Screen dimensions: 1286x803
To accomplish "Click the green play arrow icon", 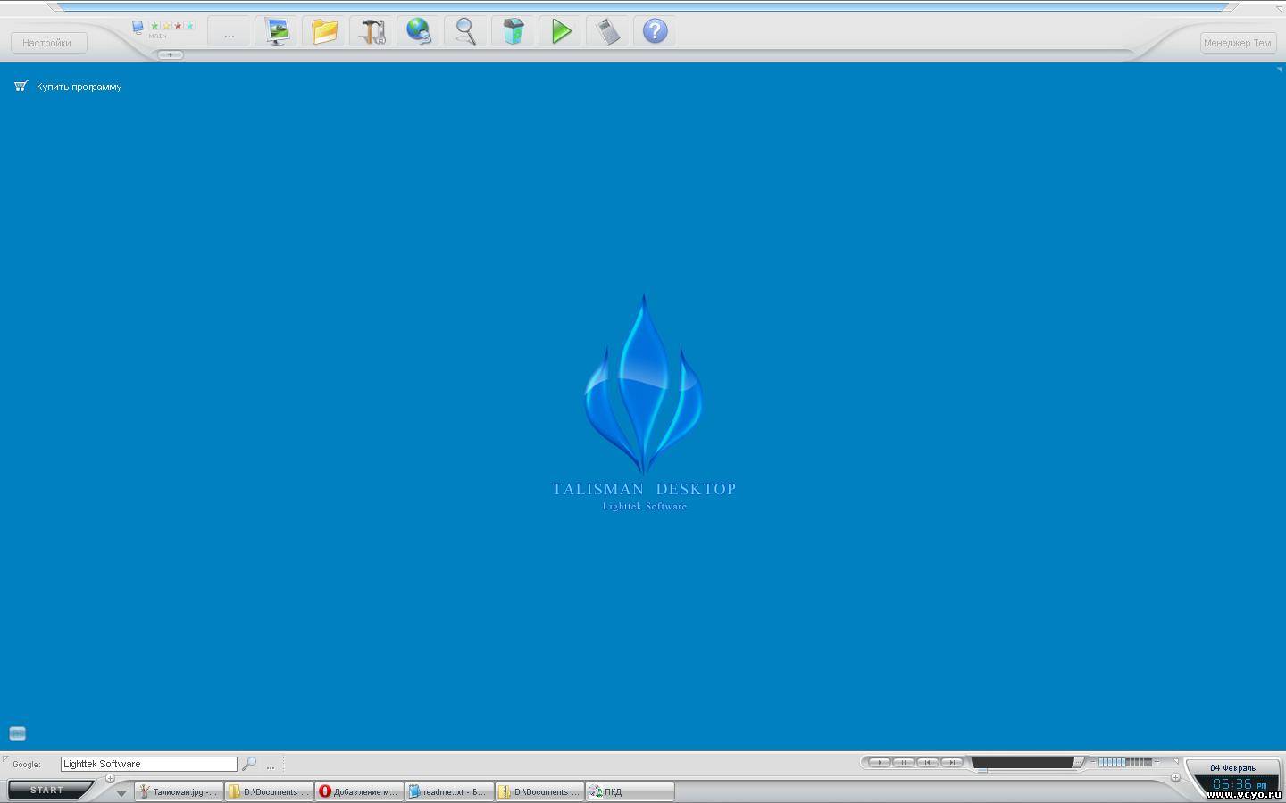I will coord(561,32).
